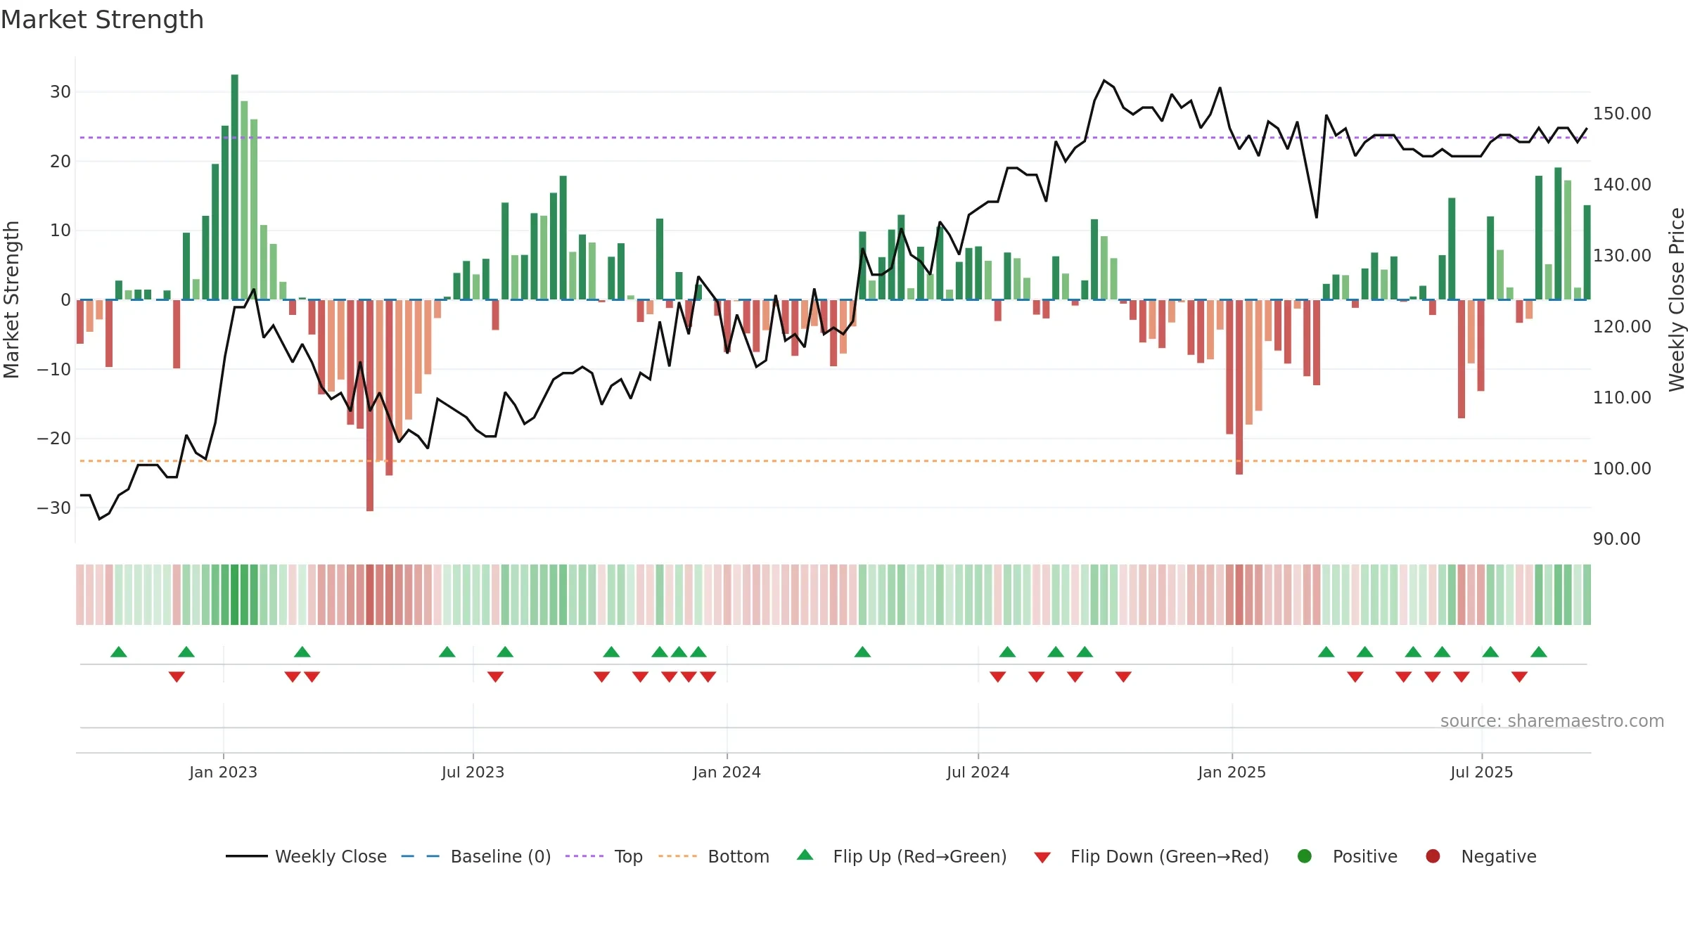Click the dark red Negative circle in legend
Screen dimensions: 1688x949
coord(1433,856)
